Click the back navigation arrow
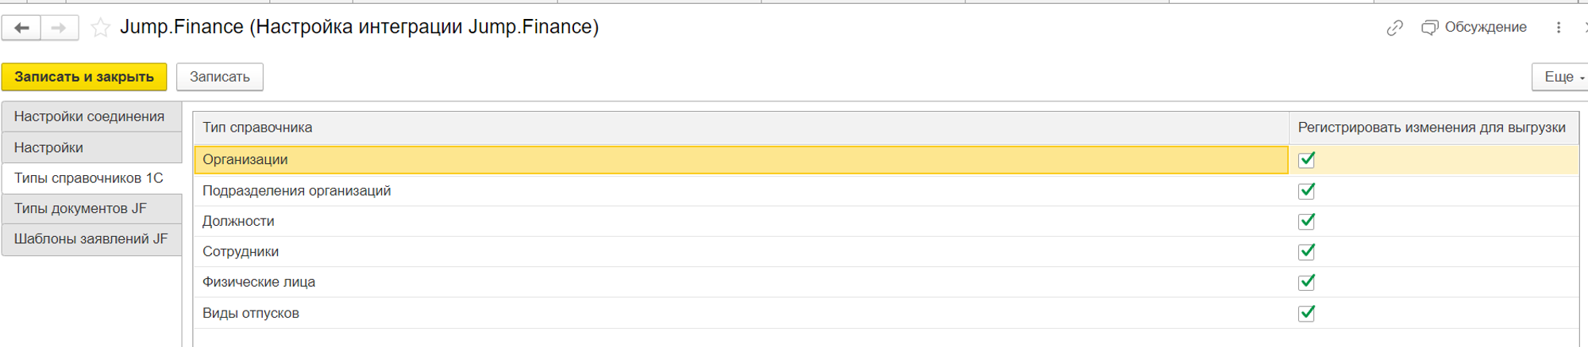 tap(21, 28)
